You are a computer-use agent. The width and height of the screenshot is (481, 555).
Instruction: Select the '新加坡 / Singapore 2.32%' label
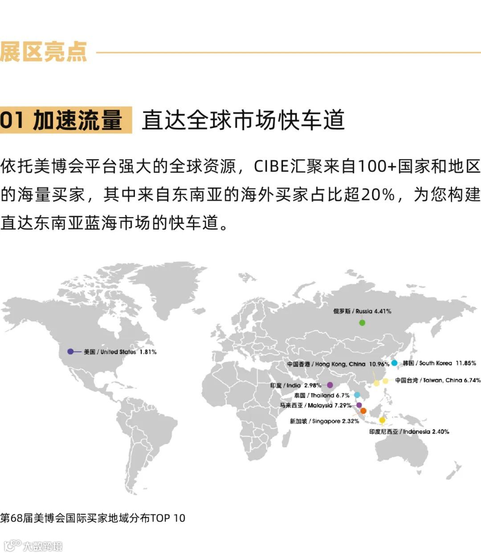pos(324,421)
